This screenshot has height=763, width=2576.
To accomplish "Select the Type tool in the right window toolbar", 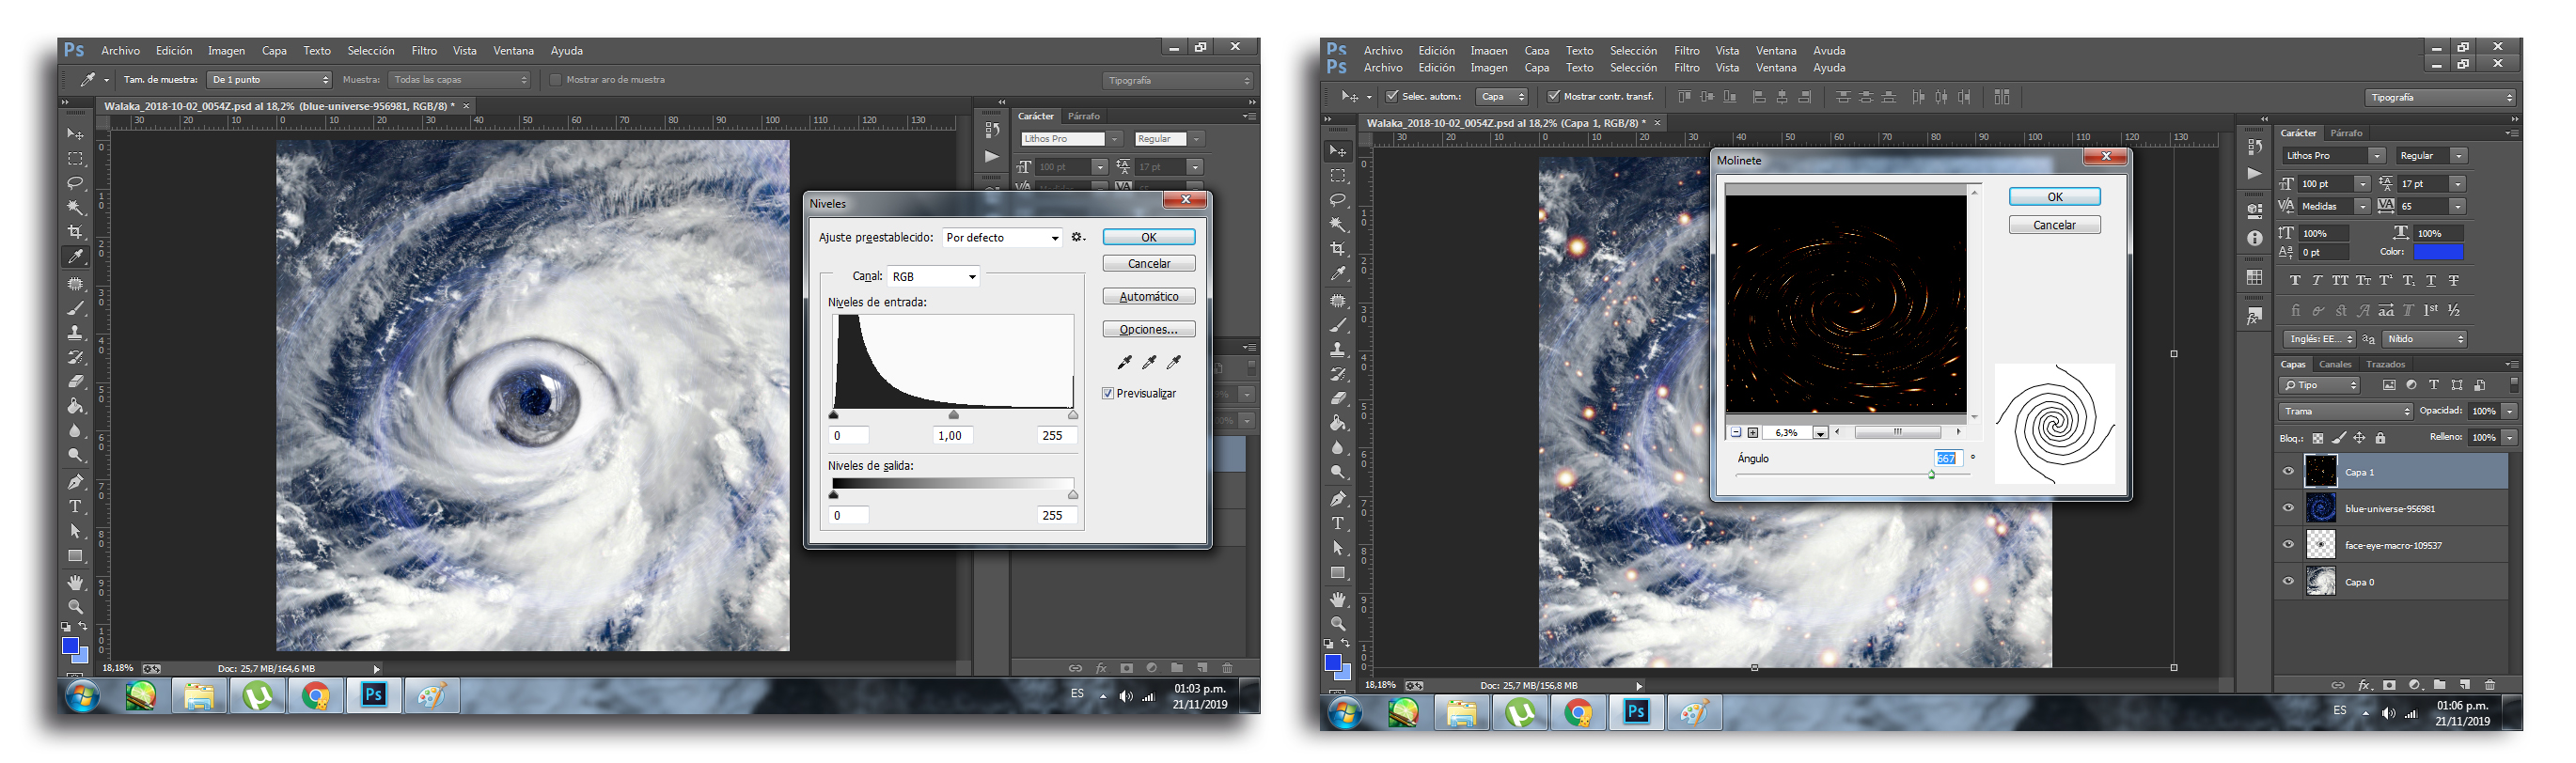I will coord(1338,524).
